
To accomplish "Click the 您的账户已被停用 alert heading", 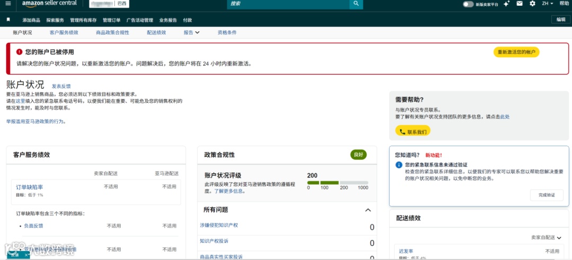I will pos(50,52).
